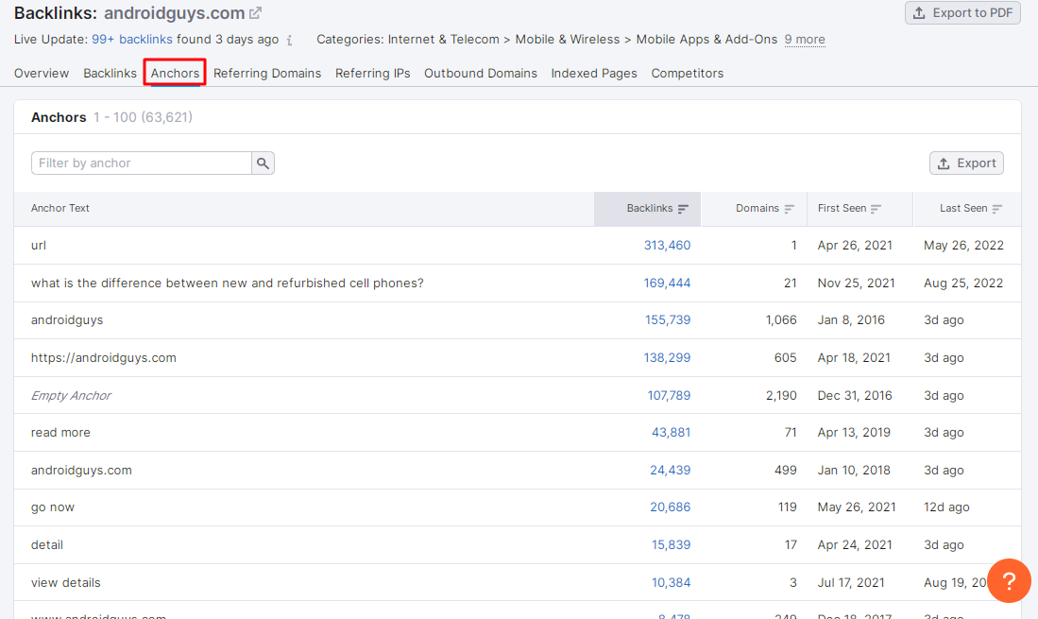
Task: Open backlinks count 10,384 for view details
Action: 672,583
